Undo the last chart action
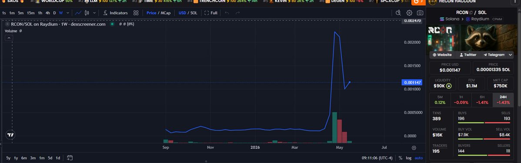 pyautogui.click(x=227, y=13)
